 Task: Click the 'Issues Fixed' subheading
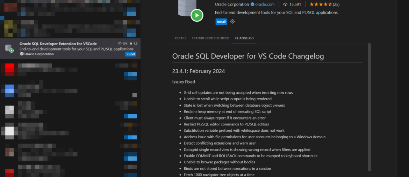[184, 82]
